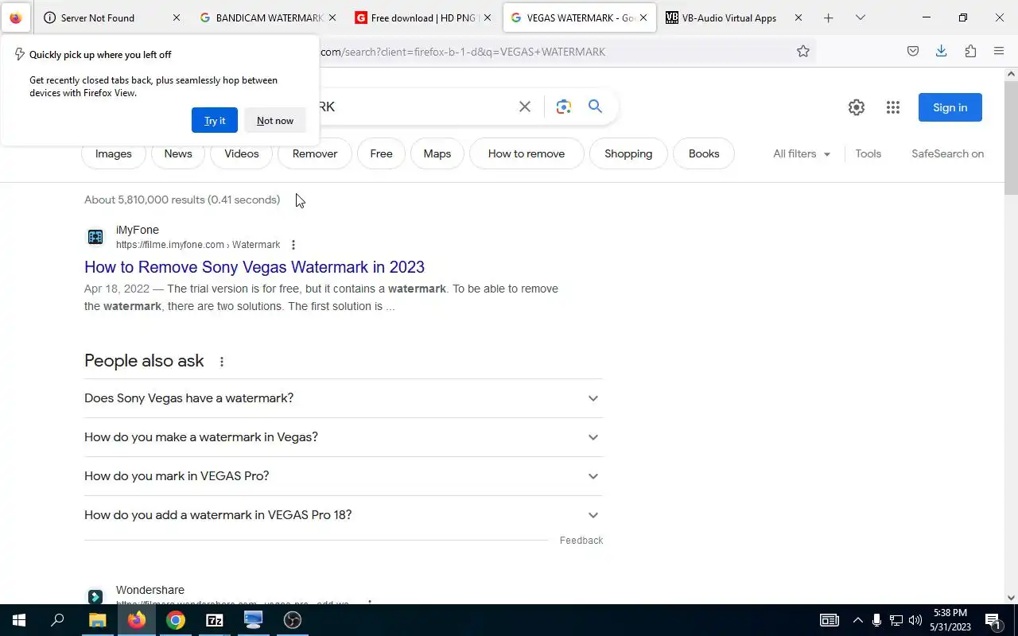The height and width of the screenshot is (636, 1018).
Task: Open Google settings gear
Action: (857, 107)
